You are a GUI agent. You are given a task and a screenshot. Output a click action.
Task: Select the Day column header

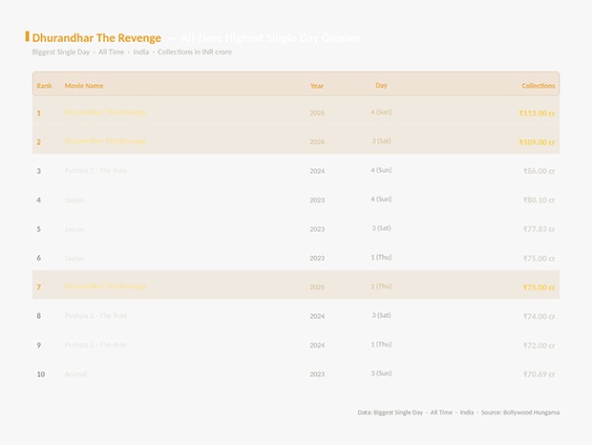(381, 86)
